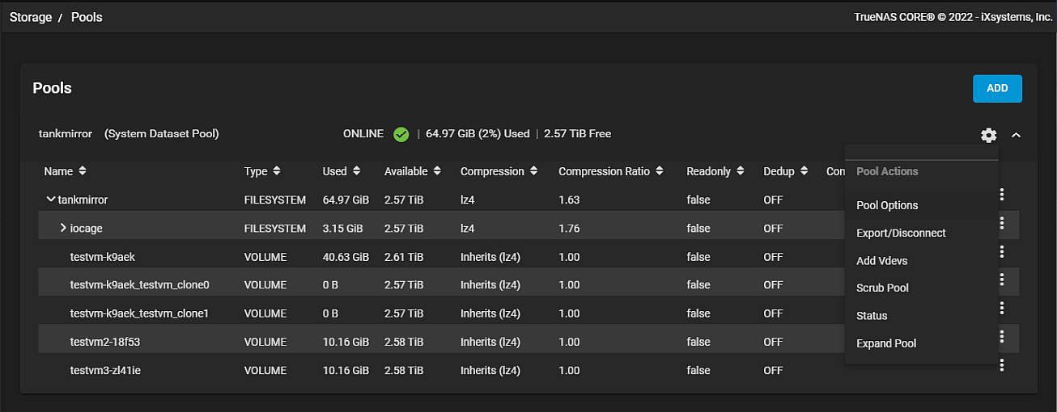Image resolution: width=1057 pixels, height=412 pixels.
Task: Go to Storage breadcrumb link
Action: point(31,16)
